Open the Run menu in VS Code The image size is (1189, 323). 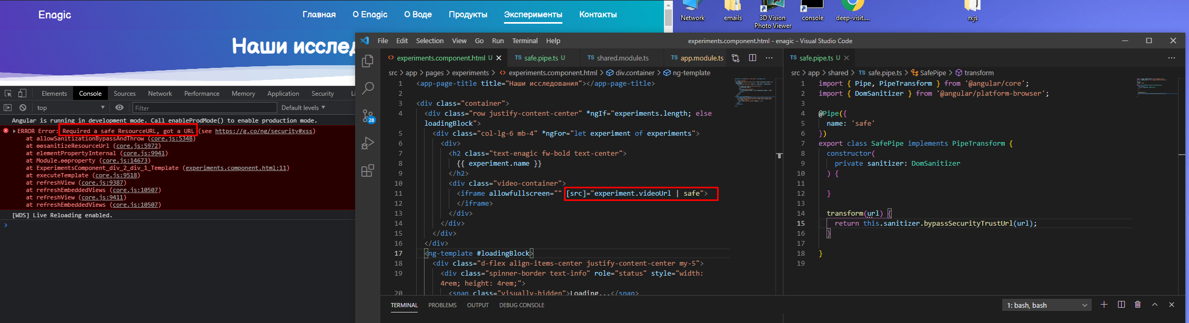(498, 41)
